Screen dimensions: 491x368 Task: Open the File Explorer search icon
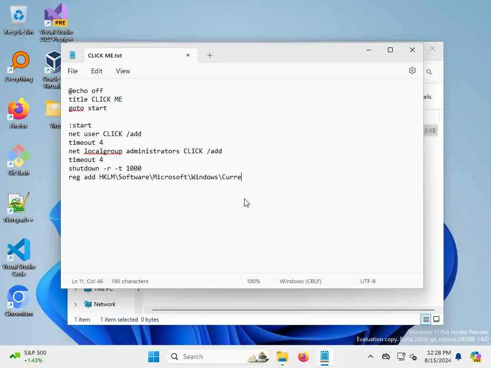point(429,72)
